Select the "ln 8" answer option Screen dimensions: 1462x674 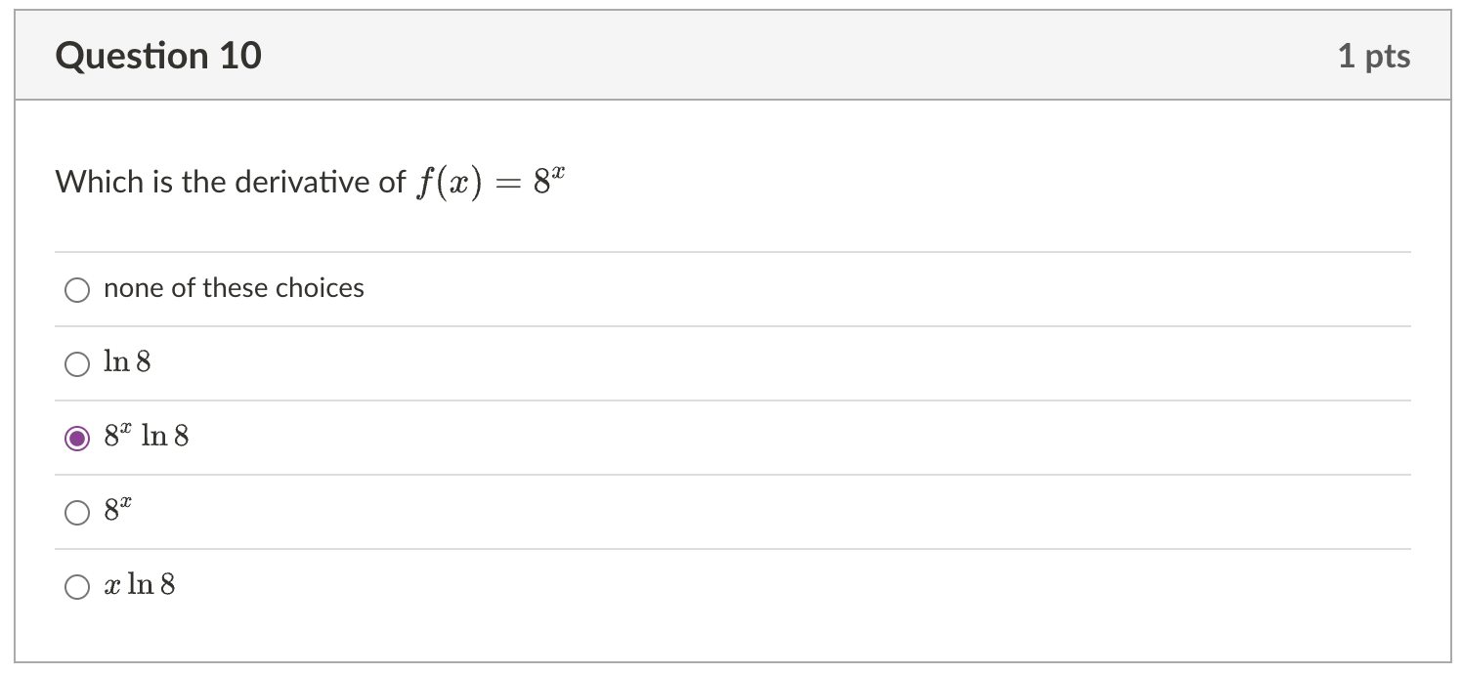pos(77,364)
